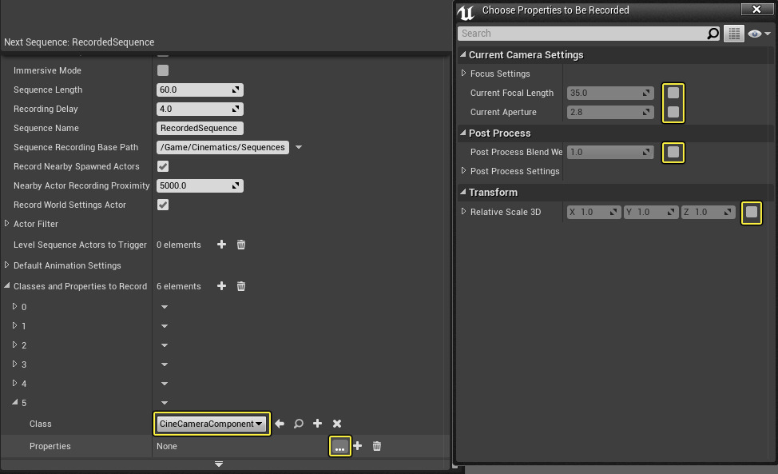Uncheck Record Nearby Spawned Actors
This screenshot has width=778, height=474.
click(x=163, y=166)
